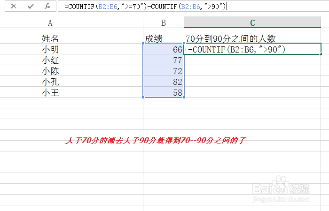Click the score cell 77
Screen dimensions: 329x211
(x=164, y=60)
